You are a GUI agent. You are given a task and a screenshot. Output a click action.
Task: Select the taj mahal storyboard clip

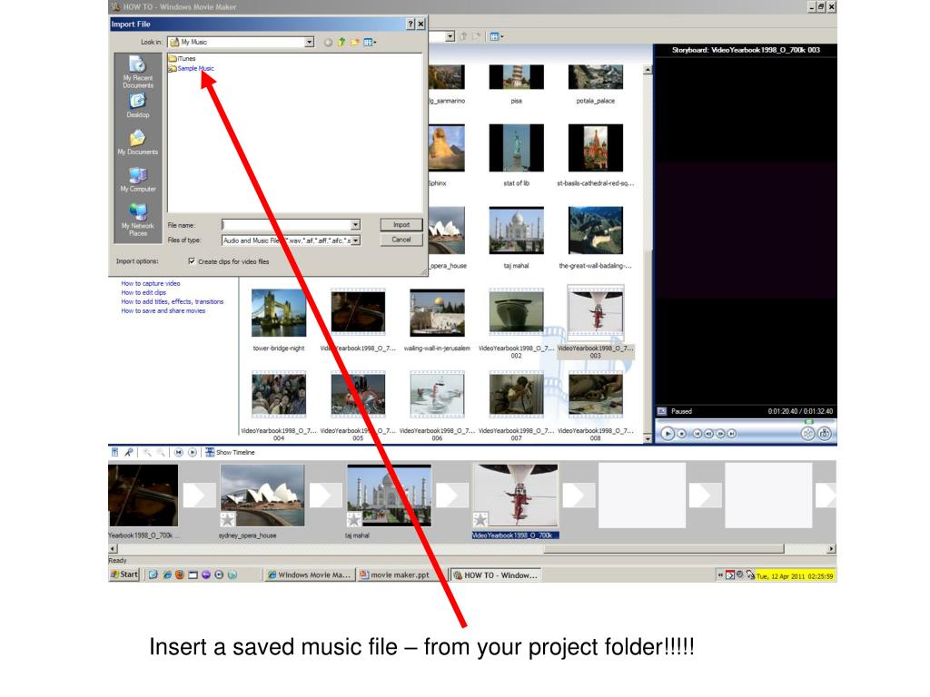click(x=389, y=496)
